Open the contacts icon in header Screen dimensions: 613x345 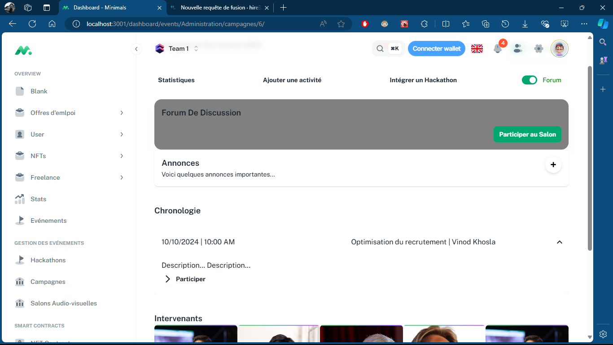[518, 49]
